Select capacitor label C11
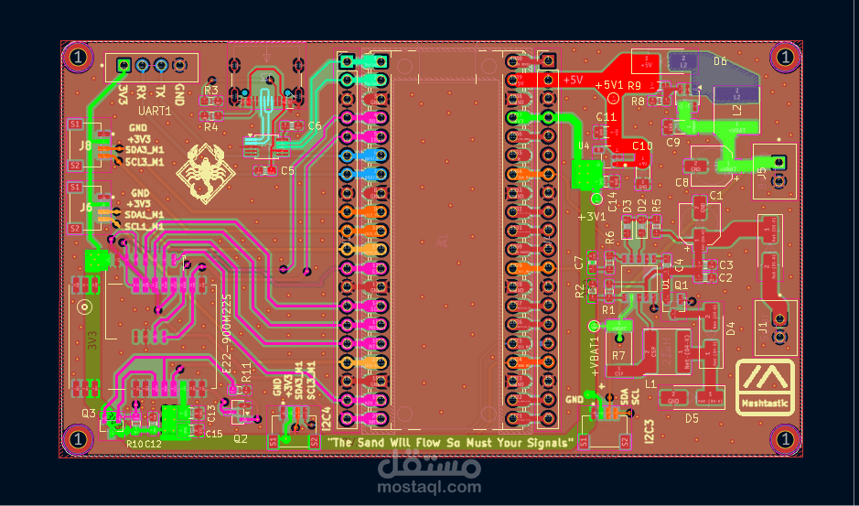Viewport: 859px width, 506px height. click(x=607, y=117)
